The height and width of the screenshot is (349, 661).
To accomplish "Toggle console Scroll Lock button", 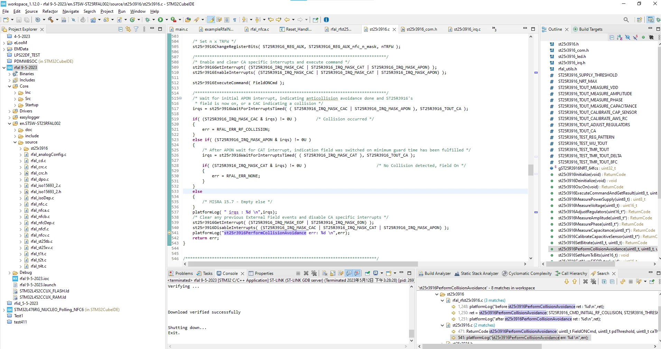I will coord(333,273).
